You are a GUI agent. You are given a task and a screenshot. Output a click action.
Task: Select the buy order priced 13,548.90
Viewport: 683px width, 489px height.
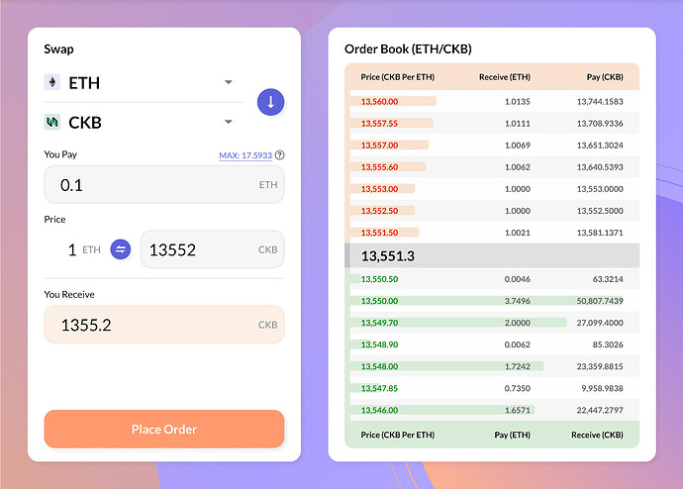[494, 344]
